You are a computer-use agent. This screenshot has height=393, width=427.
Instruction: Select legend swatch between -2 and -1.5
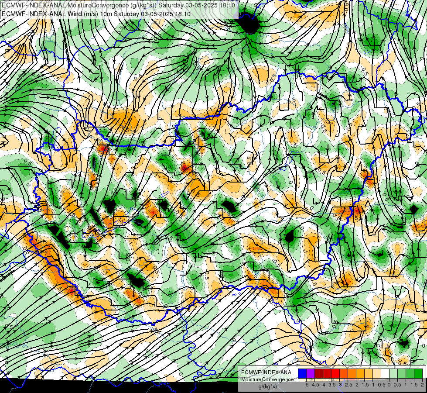pyautogui.click(x=361, y=374)
